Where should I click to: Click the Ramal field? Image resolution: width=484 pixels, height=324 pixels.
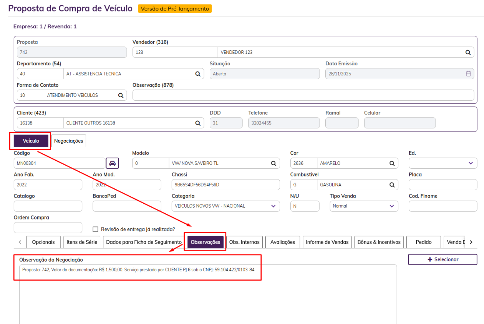[342, 123]
